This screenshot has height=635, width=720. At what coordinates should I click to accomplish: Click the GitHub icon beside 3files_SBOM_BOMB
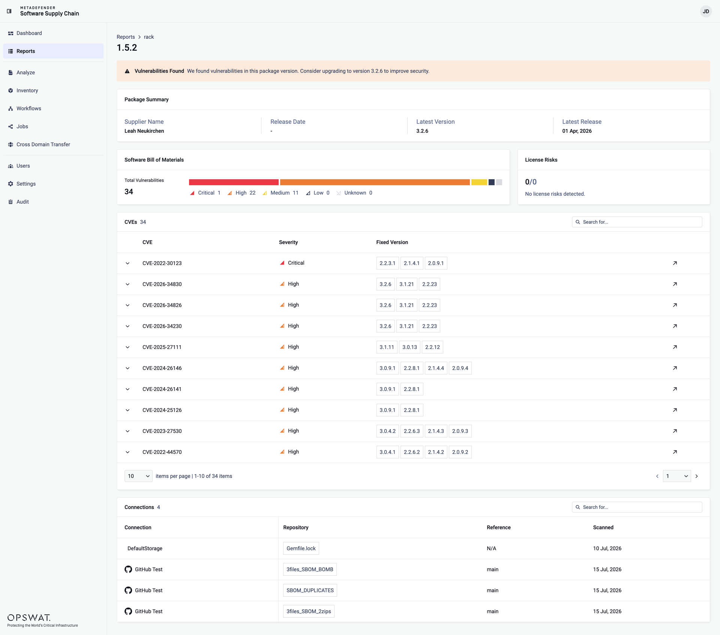pos(128,569)
